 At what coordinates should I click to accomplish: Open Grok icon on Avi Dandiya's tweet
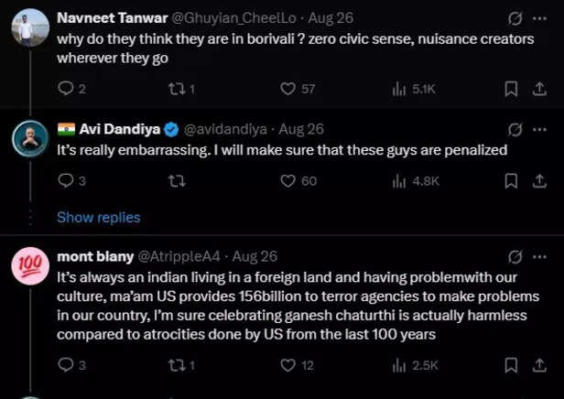[515, 129]
